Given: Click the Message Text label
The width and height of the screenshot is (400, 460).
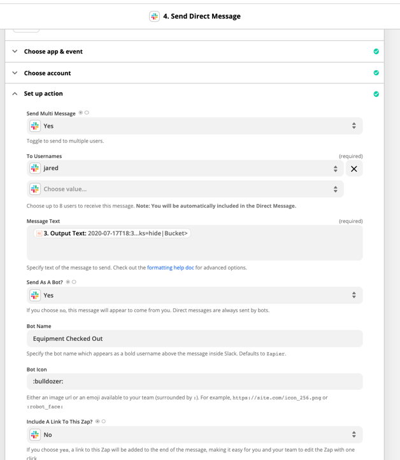Looking at the screenshot, I should click(43, 221).
